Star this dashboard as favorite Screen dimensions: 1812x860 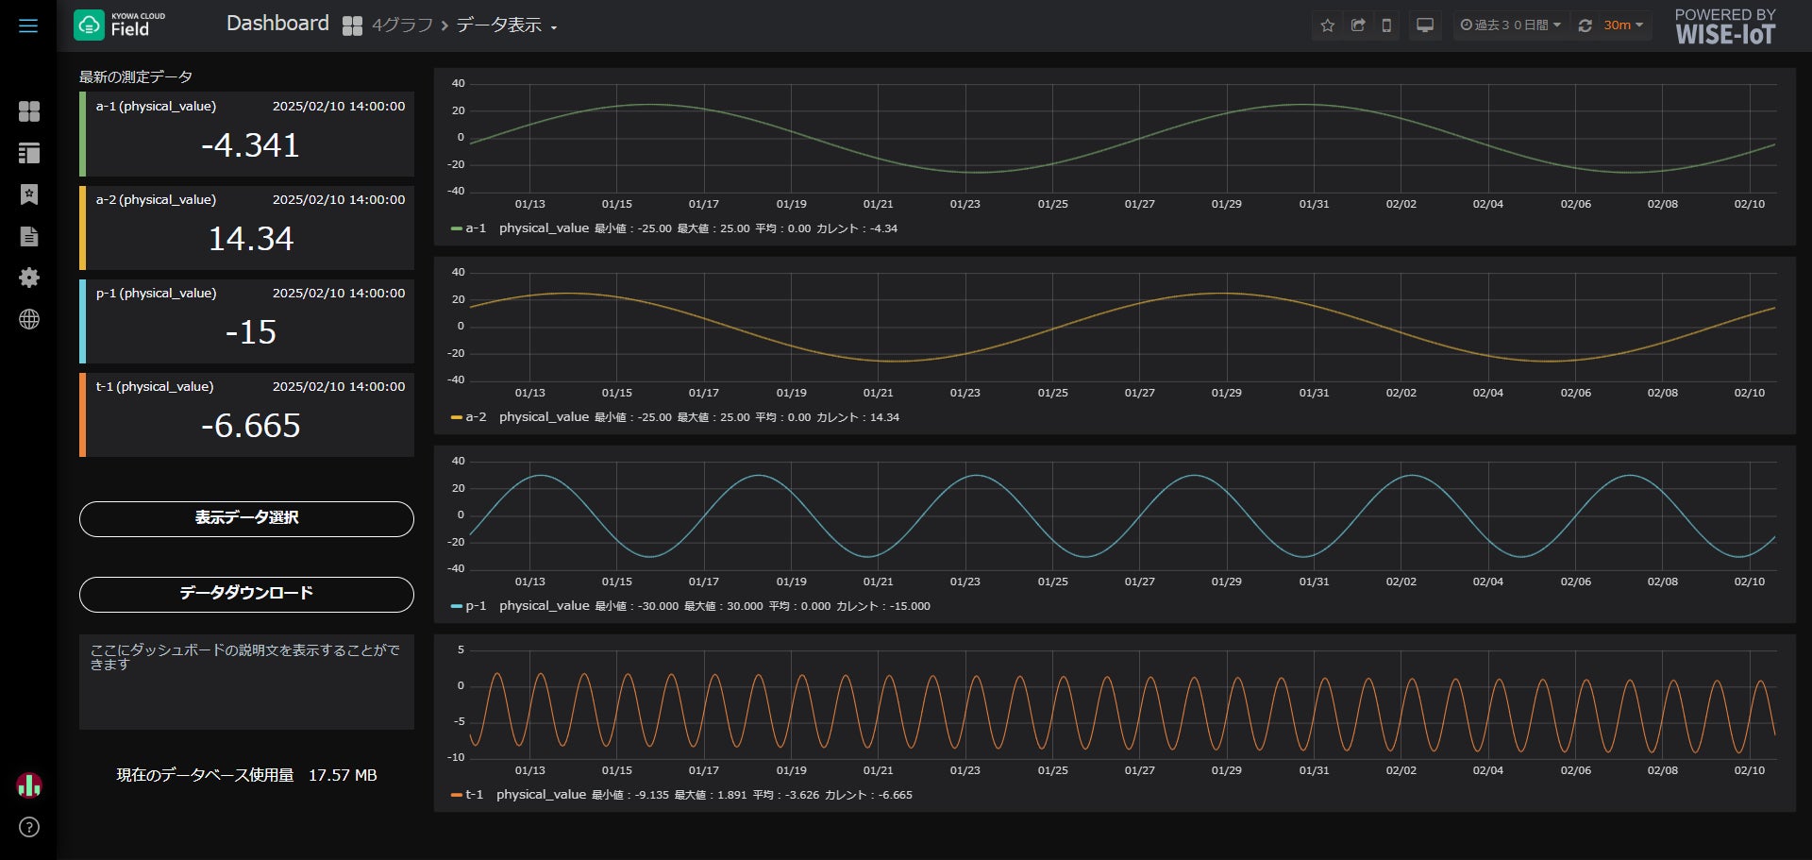point(1327,25)
